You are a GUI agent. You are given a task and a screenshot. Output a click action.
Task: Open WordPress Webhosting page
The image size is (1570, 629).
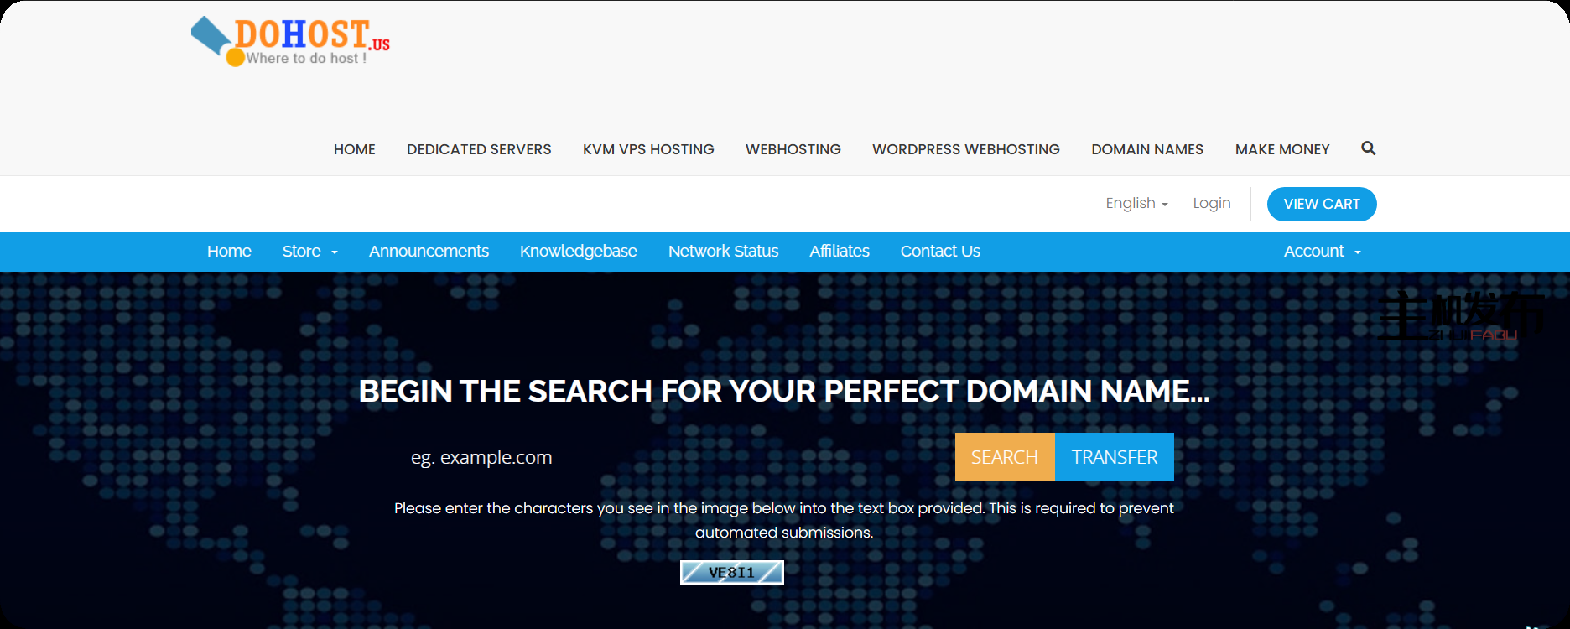tap(965, 149)
